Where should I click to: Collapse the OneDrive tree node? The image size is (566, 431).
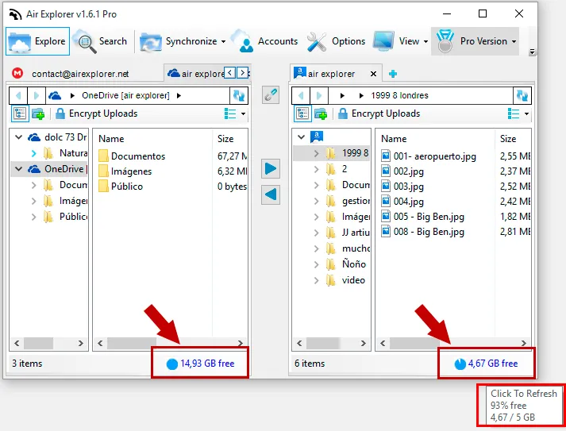19,169
